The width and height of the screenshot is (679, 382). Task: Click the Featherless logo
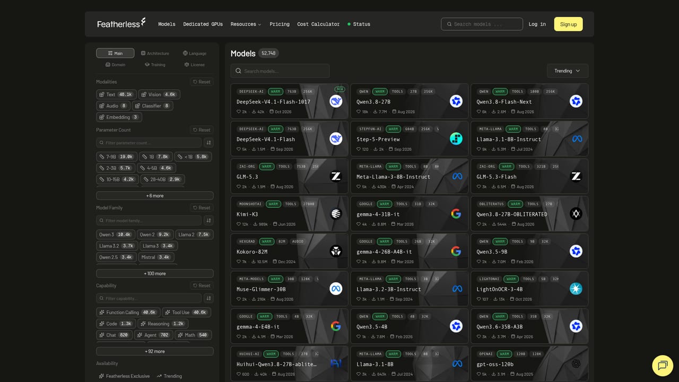(x=121, y=23)
